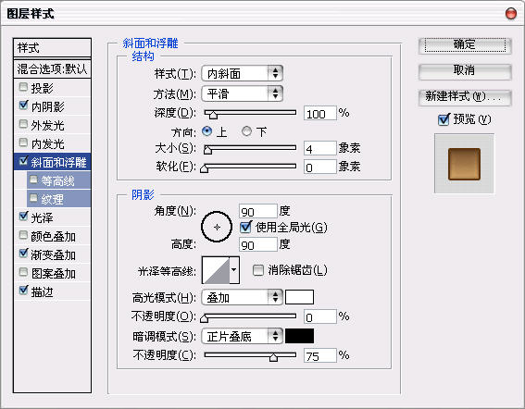Screen dimensions: 525x409
Task: Open the 方法 (Technique) dropdown showing 平滑
Action: (242, 93)
